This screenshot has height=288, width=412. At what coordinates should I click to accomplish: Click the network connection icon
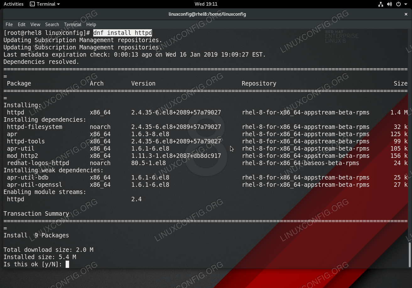point(381,4)
